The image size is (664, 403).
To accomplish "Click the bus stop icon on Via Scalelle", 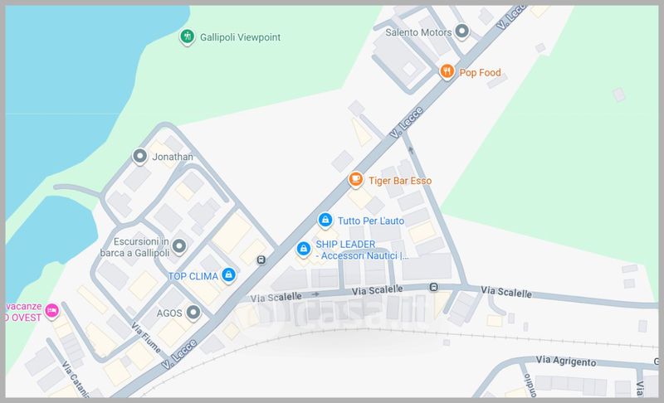I will [433, 287].
